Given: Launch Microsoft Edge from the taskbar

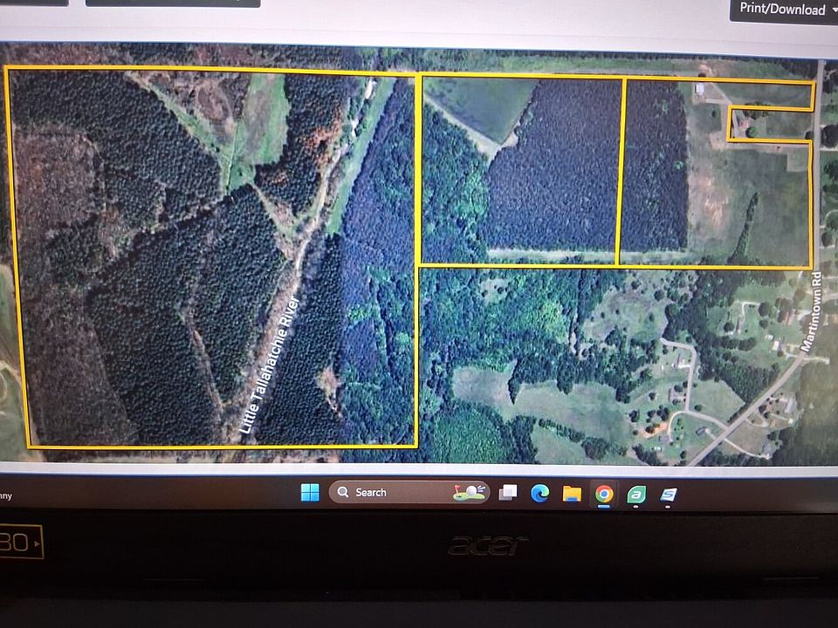Looking at the screenshot, I should tap(540, 494).
